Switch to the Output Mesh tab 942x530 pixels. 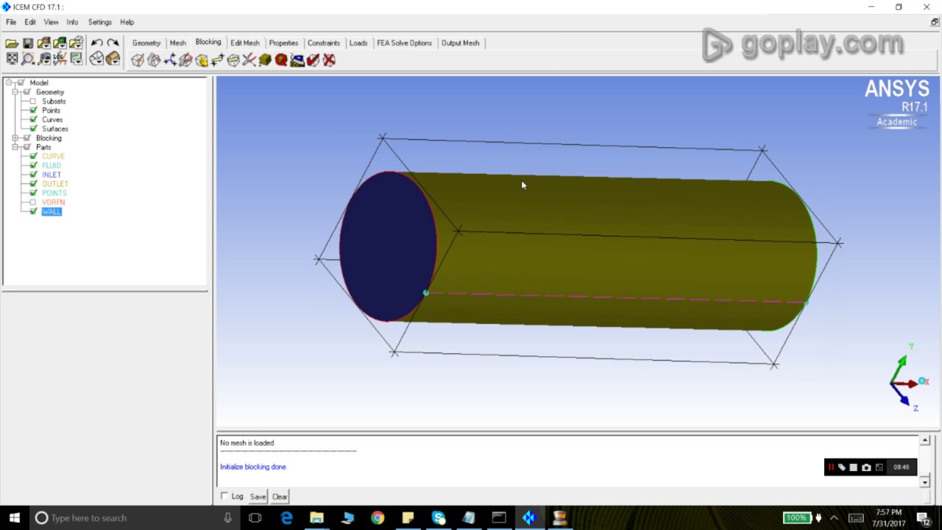coord(461,43)
